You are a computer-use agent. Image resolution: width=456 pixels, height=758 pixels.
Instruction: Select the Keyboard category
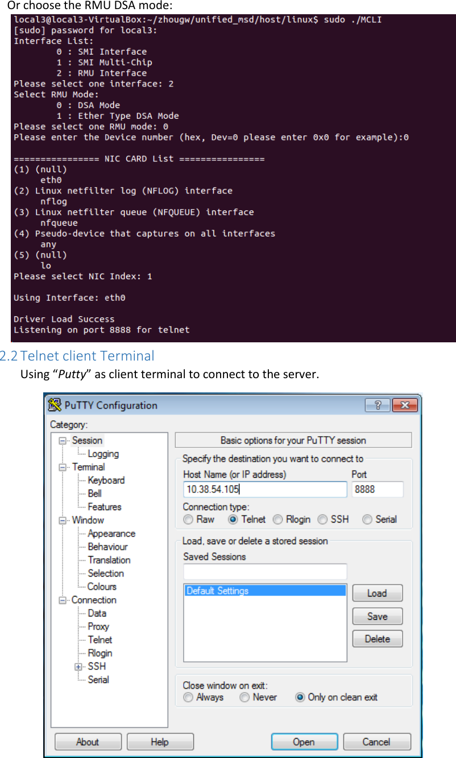[x=106, y=480]
